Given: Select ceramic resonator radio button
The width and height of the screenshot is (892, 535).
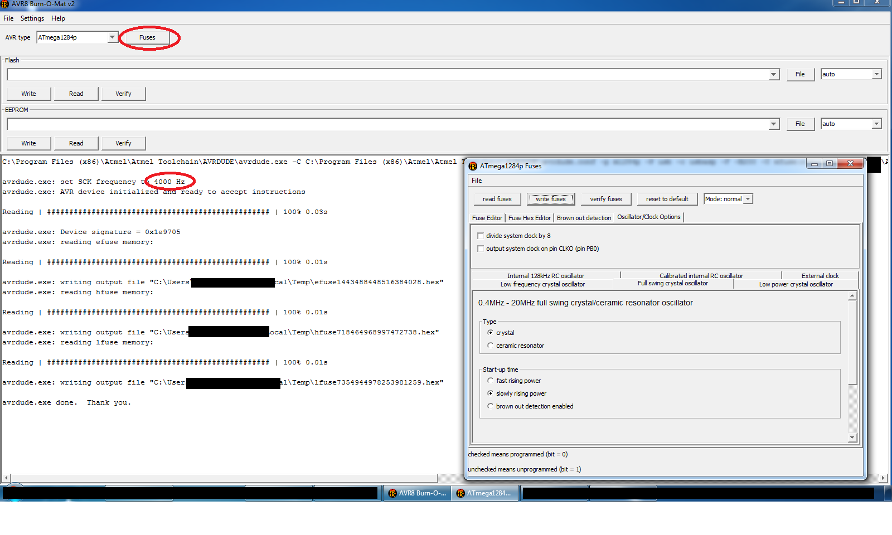Looking at the screenshot, I should (491, 346).
